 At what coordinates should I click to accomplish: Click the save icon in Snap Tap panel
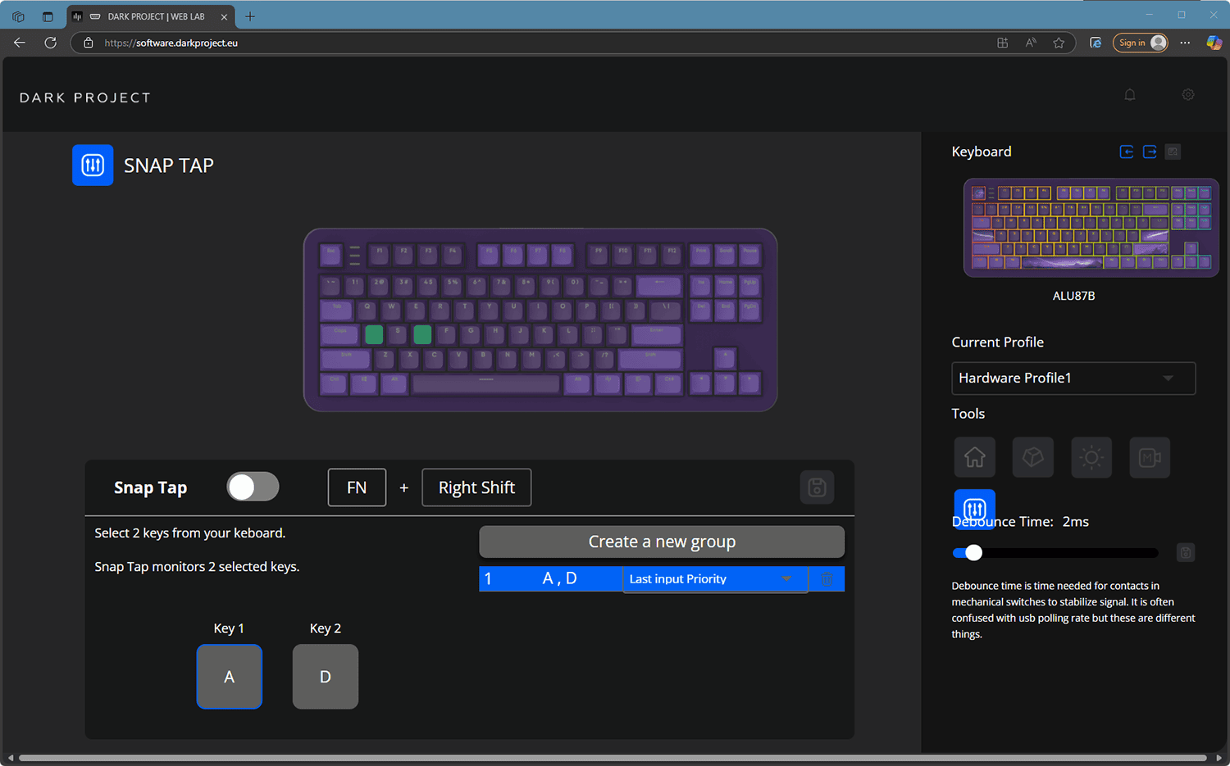(x=817, y=487)
